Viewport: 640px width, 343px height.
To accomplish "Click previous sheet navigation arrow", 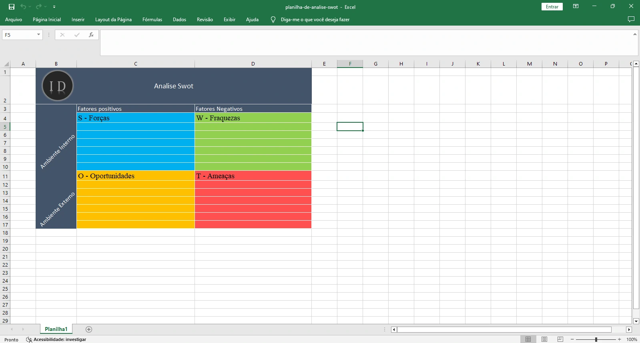I will (x=12, y=329).
